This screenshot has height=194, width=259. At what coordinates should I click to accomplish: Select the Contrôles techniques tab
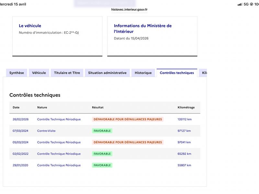(x=177, y=73)
